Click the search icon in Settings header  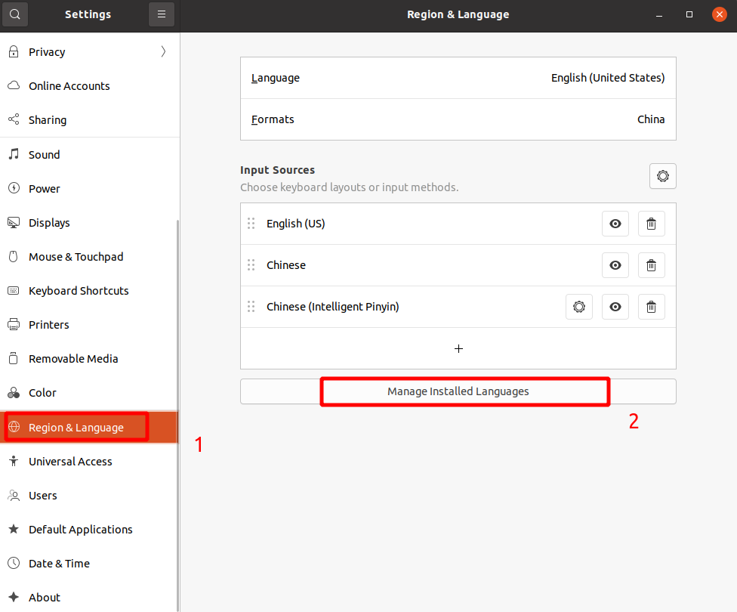pos(15,14)
